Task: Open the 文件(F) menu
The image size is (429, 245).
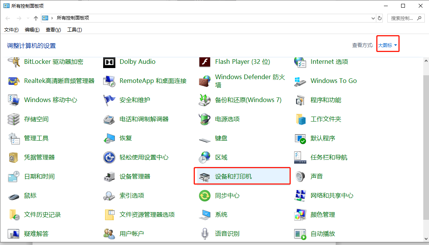Action: [11, 30]
